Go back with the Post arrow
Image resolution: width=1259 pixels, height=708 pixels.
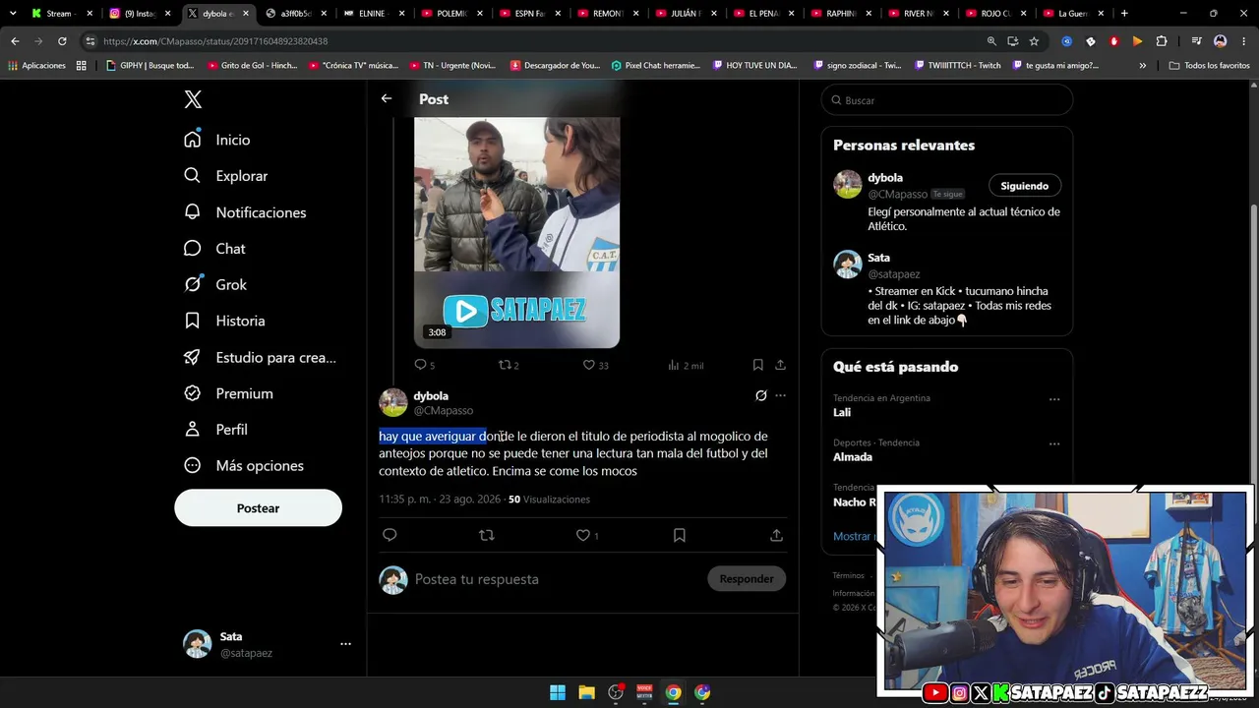(x=387, y=98)
